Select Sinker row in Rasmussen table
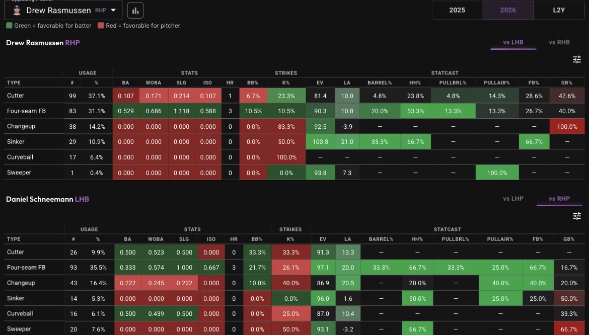This screenshot has height=335, width=589. coord(294,142)
